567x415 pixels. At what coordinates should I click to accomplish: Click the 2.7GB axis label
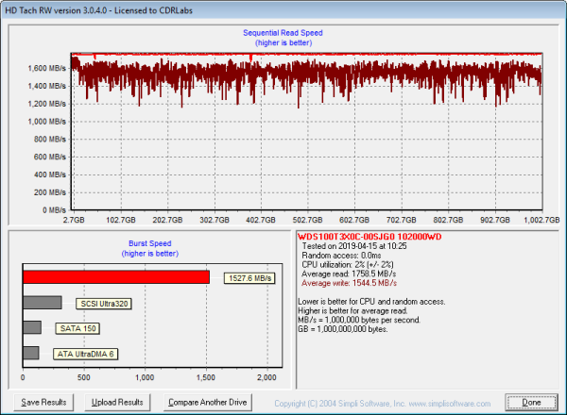tap(74, 220)
